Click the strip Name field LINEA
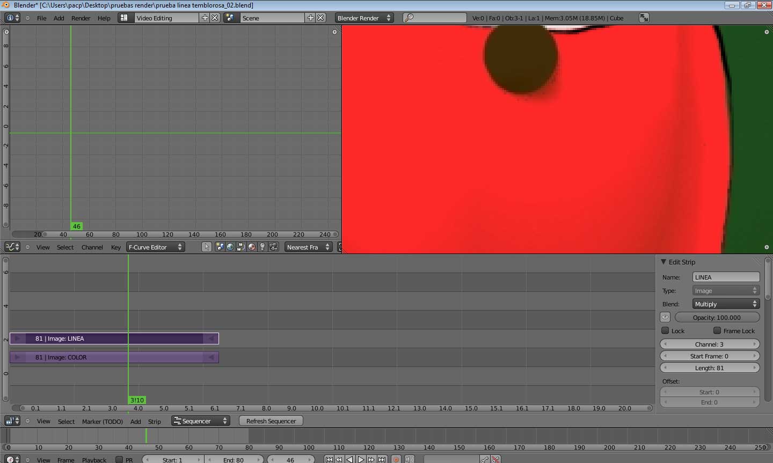Screen dimensions: 773x463 (726, 277)
